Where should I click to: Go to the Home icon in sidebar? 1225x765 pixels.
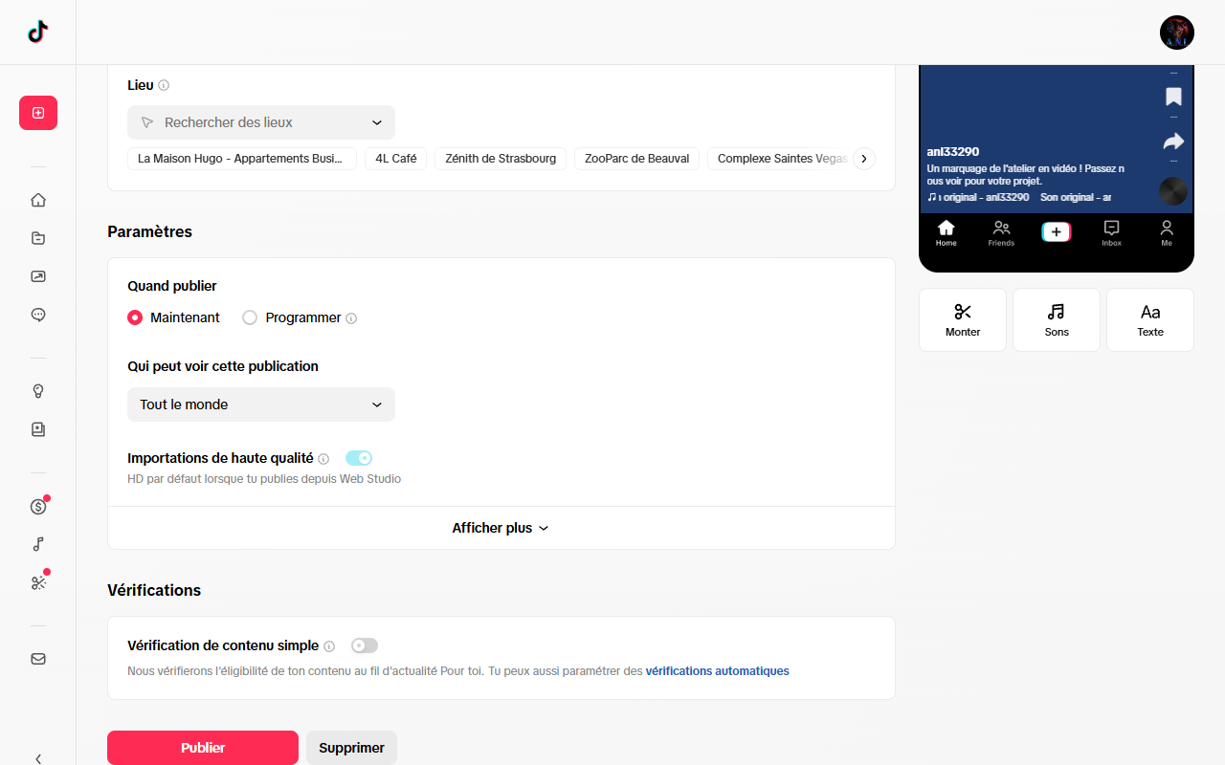[x=38, y=200]
